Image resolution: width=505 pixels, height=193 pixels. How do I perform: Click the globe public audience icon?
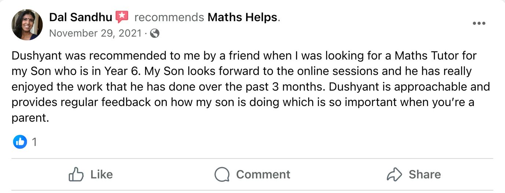tap(155, 34)
